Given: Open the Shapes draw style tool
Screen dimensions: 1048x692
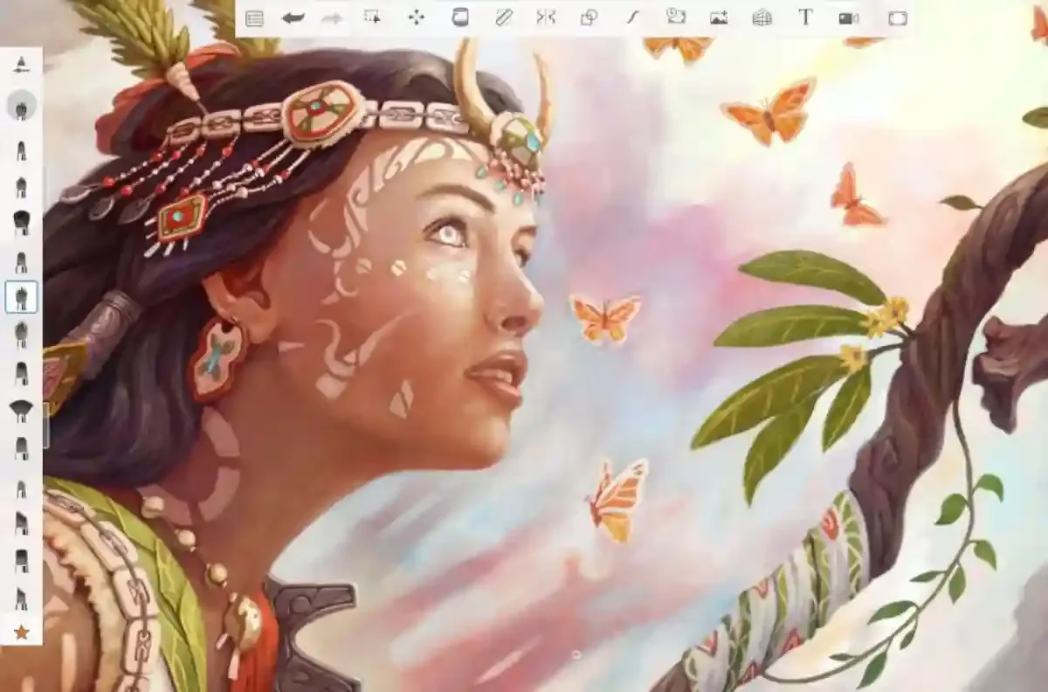Looking at the screenshot, I should (x=589, y=17).
